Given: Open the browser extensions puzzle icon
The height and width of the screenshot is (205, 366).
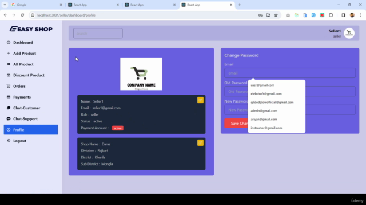Looking at the screenshot, I should coord(331,15).
